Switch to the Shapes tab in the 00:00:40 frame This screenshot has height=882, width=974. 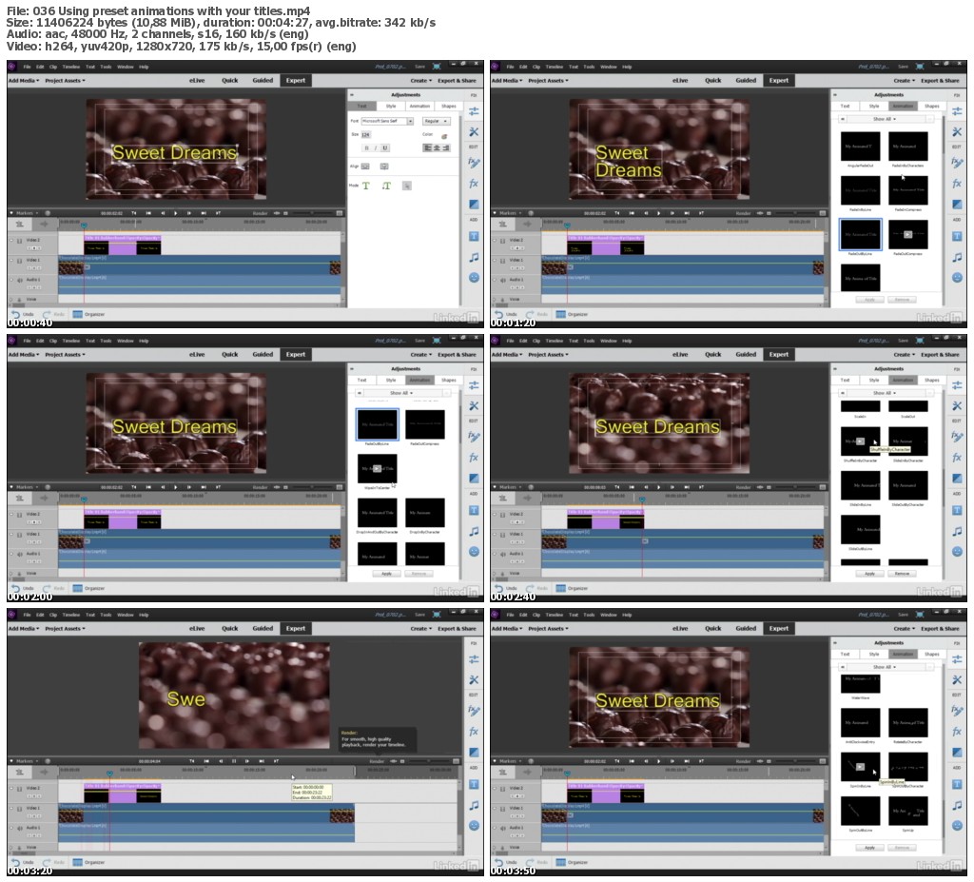pos(449,107)
